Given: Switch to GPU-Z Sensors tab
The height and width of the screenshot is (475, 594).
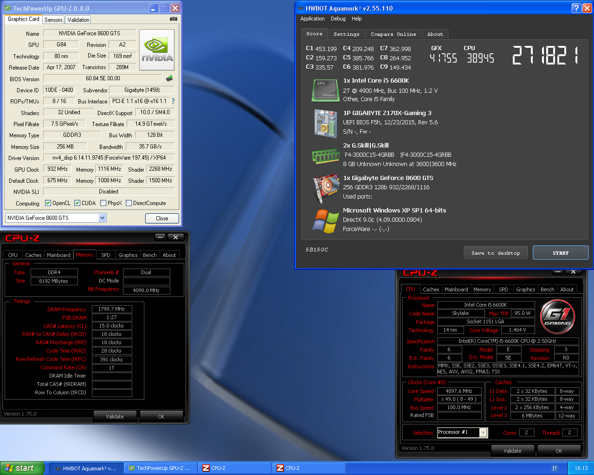Looking at the screenshot, I should point(53,19).
